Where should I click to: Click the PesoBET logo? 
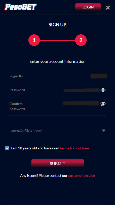pos(21,7)
